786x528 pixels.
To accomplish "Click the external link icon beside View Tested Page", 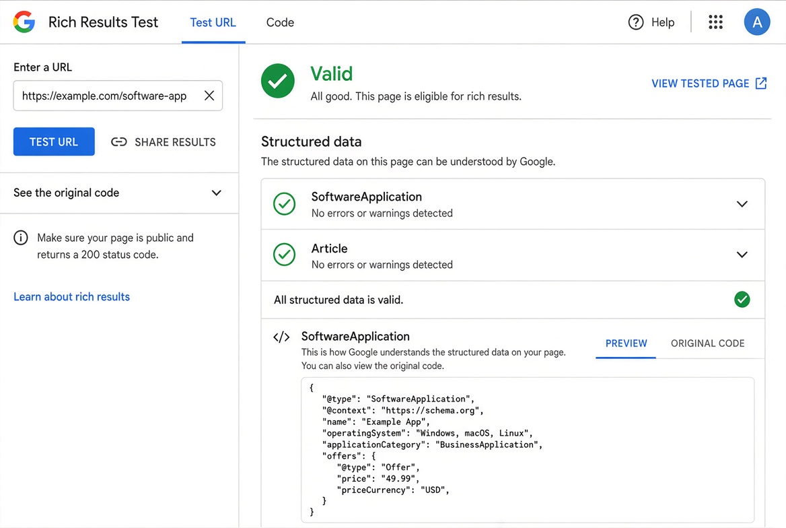I will (x=761, y=84).
